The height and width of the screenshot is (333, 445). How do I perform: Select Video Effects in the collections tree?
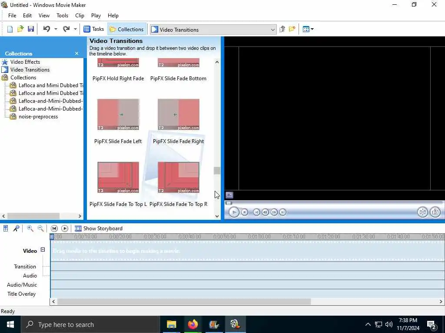pos(25,62)
